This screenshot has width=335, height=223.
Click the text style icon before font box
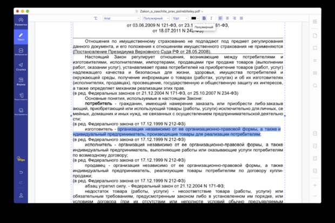click(96, 18)
